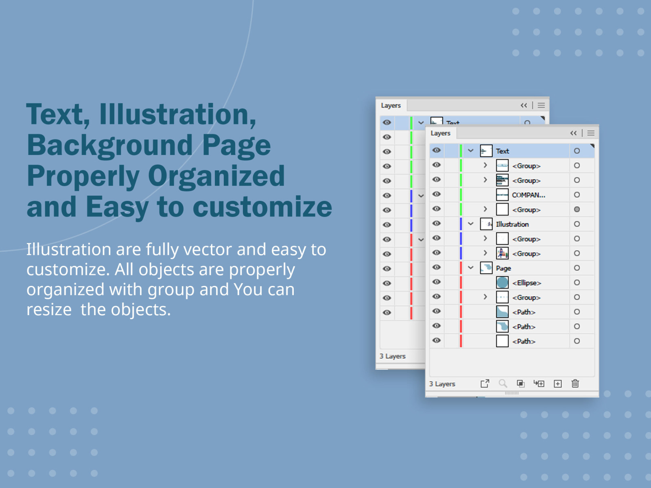651x488 pixels.
Task: Open the Layers panel flyout menu icon
Action: click(x=591, y=133)
